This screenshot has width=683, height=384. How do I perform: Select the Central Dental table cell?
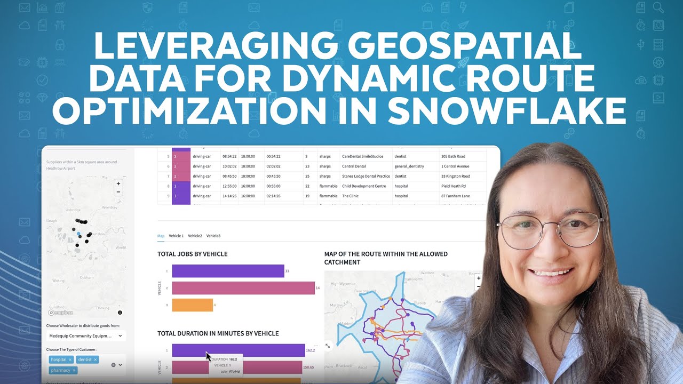[x=366, y=166]
